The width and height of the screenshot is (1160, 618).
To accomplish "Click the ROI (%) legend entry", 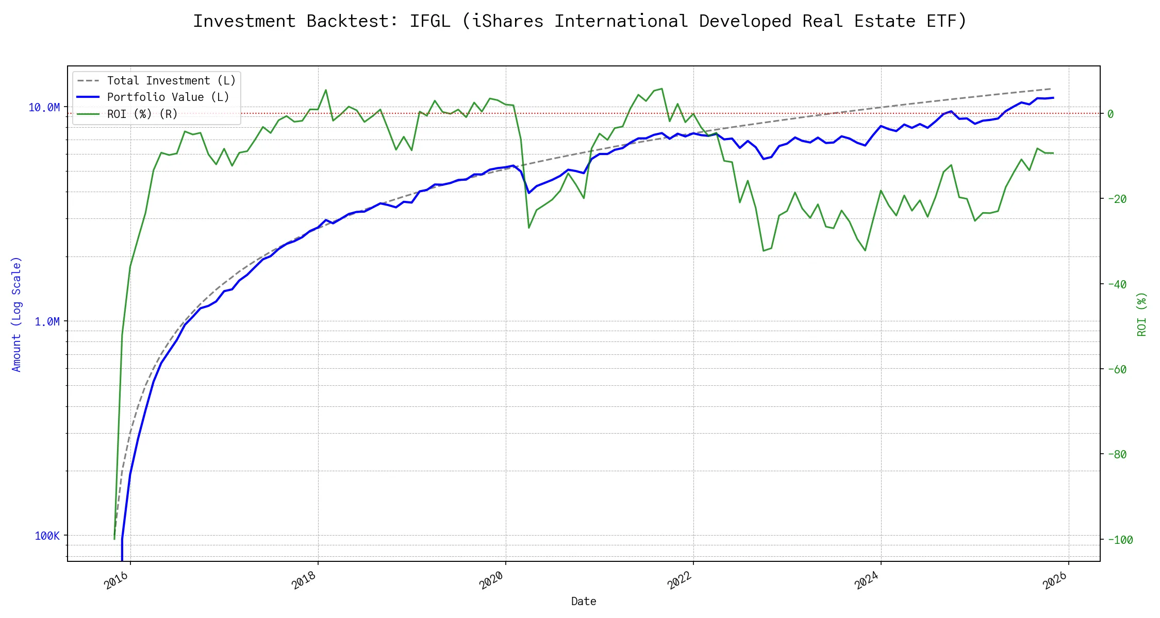I will (142, 114).
